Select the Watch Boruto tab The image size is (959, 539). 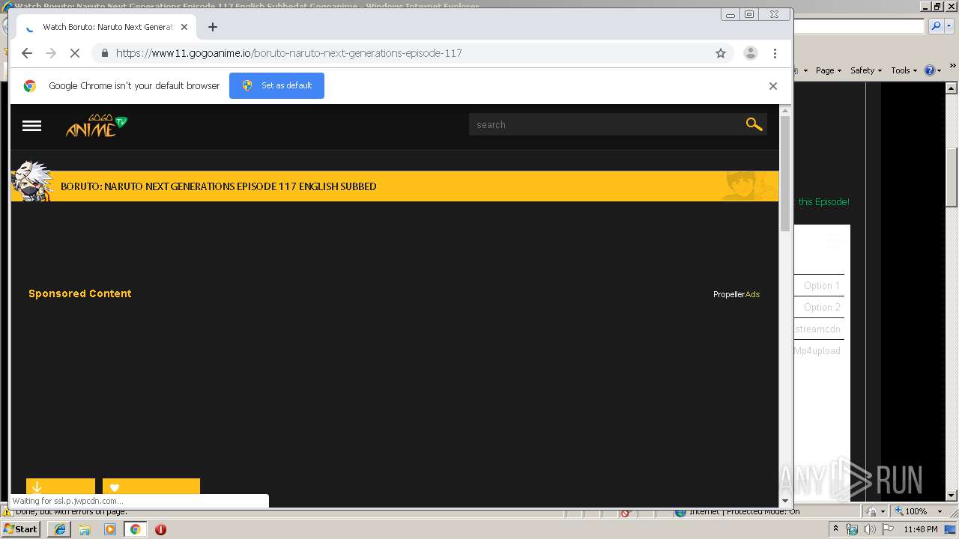[x=106, y=27]
